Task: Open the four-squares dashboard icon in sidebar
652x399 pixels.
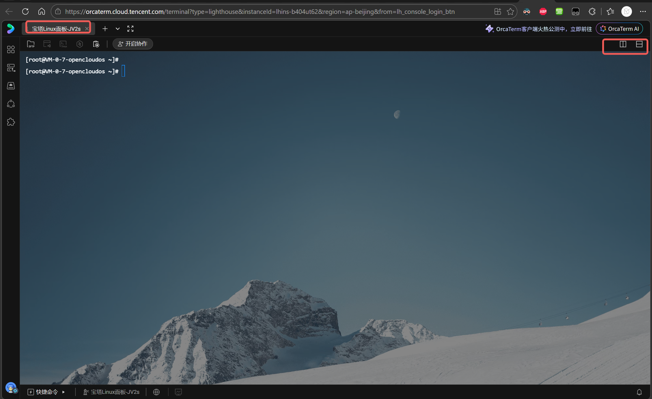Action: tap(11, 49)
